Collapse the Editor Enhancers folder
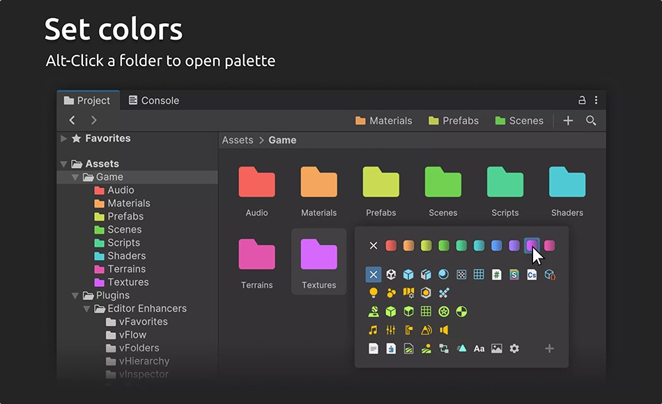 pyautogui.click(x=87, y=308)
